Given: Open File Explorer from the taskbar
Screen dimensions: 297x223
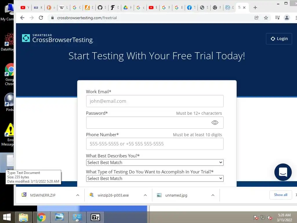Looking at the screenshot, I should pos(23,217).
